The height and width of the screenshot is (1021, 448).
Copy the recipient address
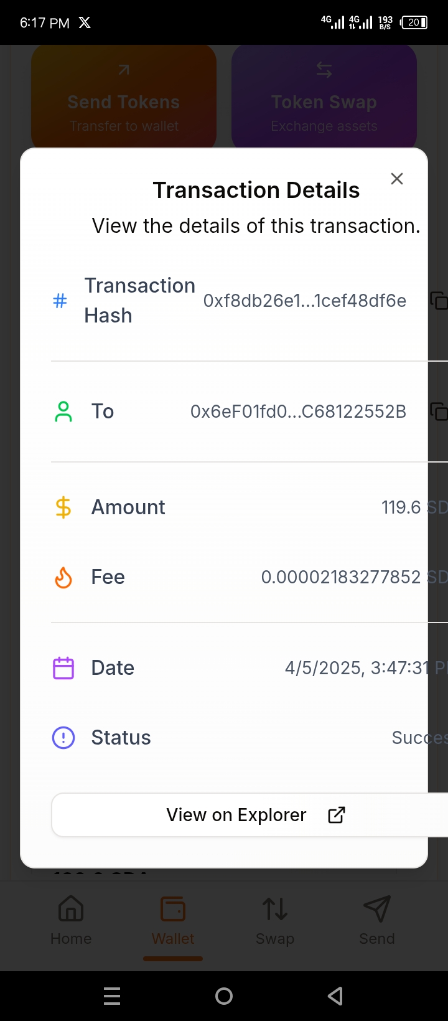(439, 412)
